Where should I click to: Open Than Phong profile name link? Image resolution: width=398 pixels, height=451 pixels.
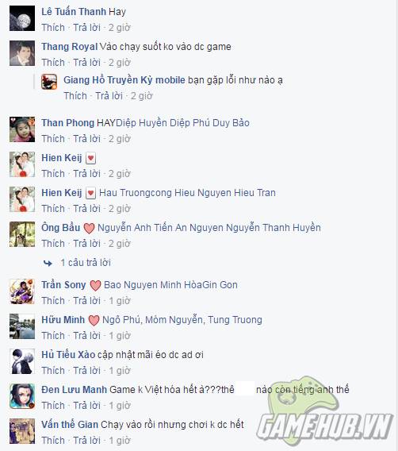pyautogui.click(x=67, y=123)
